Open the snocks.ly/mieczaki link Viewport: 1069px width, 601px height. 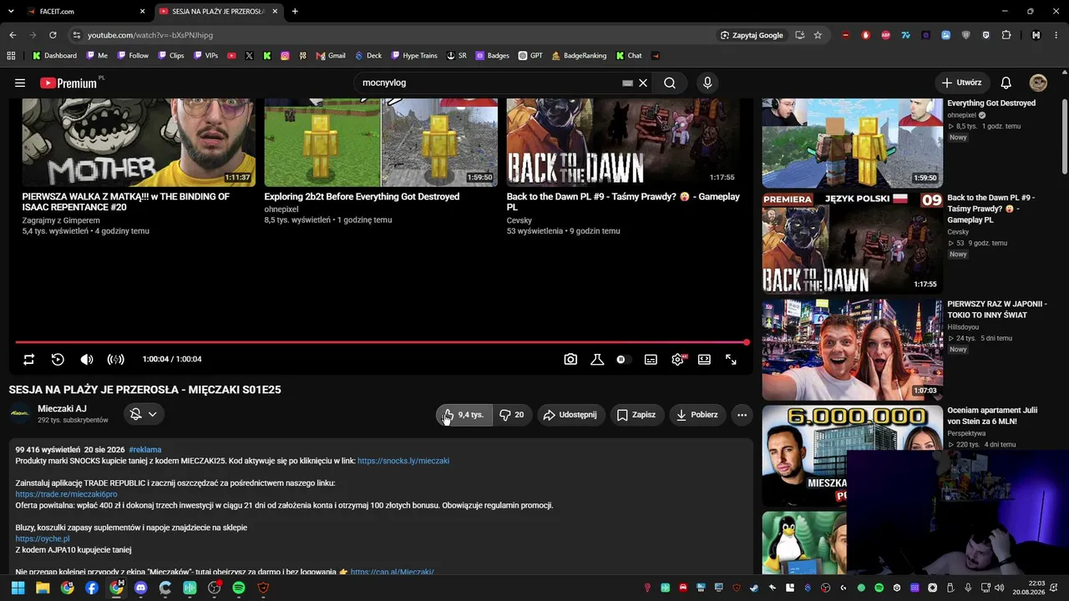pos(403,461)
